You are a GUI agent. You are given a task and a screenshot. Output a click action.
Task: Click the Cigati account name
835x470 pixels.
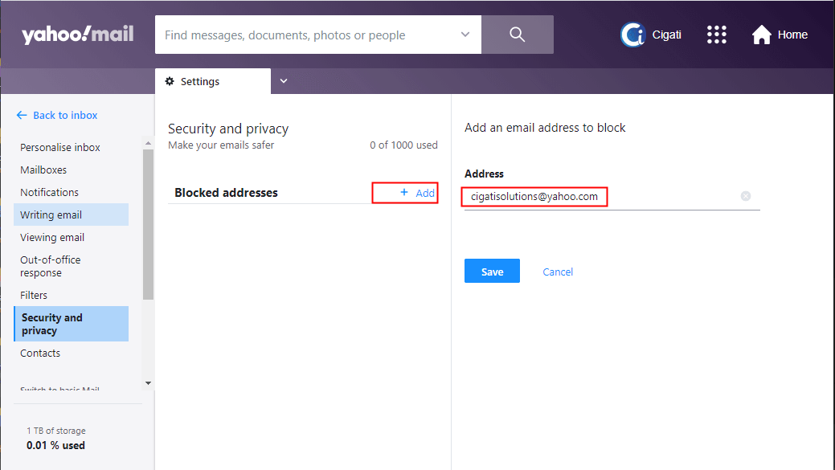667,35
